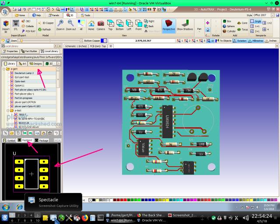Collapse the a-gert library folder
The width and height of the screenshot is (280, 224).
coord(4,69)
